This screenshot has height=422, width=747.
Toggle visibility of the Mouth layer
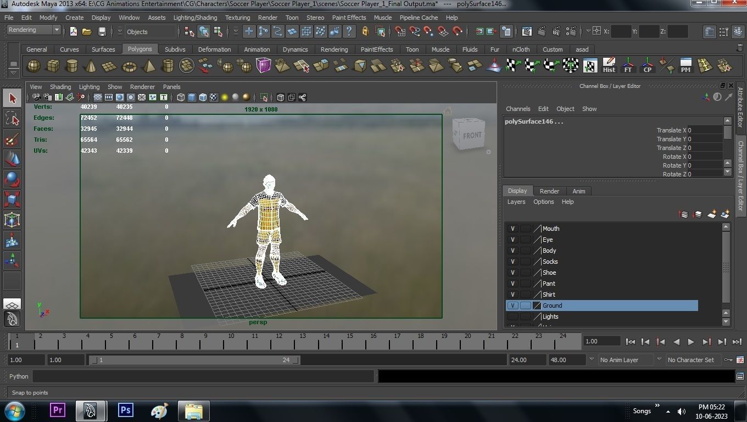(512, 229)
